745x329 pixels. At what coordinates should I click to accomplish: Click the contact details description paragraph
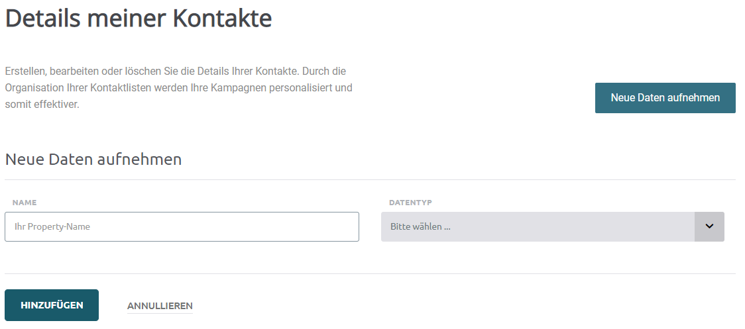179,88
